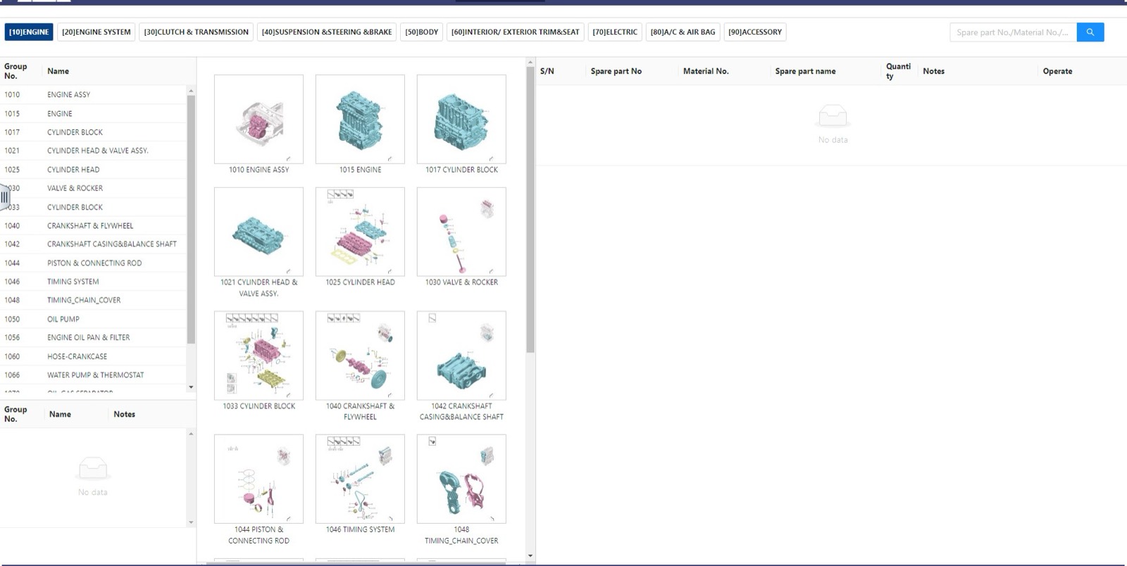The image size is (1127, 566).
Task: Click the Material No. column header
Action: [x=706, y=71]
